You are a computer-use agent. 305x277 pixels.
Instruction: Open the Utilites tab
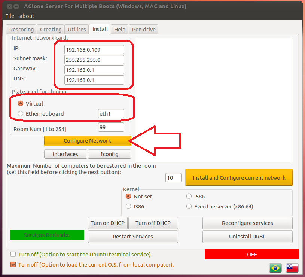(x=77, y=29)
